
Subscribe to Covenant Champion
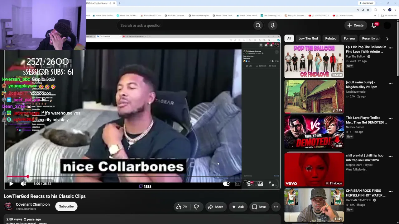[66, 206]
